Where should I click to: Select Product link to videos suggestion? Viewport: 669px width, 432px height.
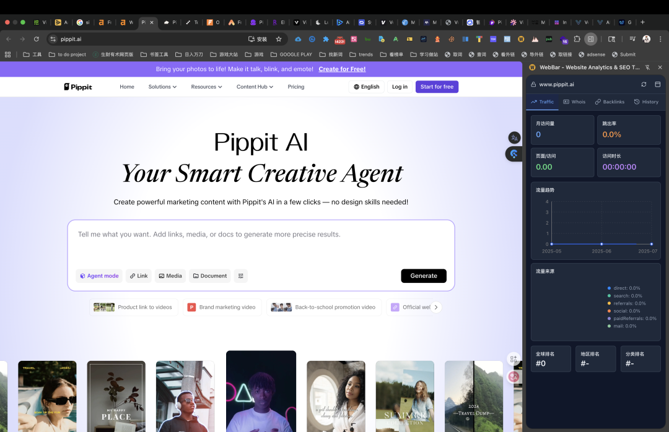click(x=134, y=307)
